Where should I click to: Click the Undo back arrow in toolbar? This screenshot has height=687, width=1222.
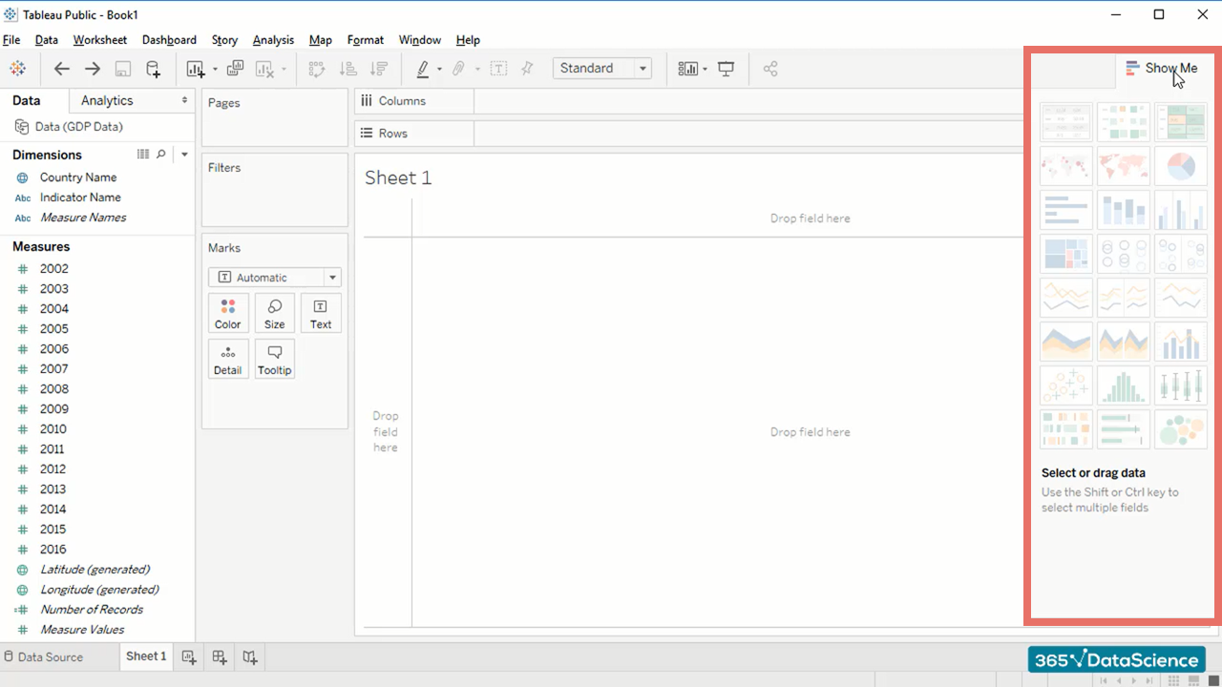[62, 69]
